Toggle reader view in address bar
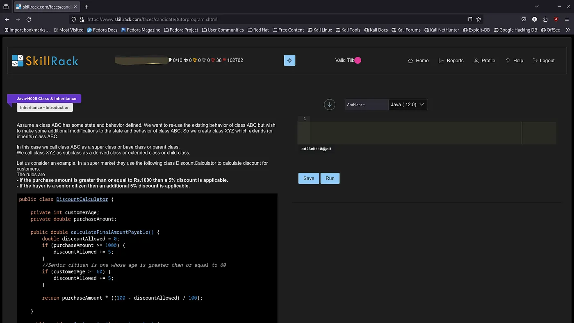Screen dimensions: 574x323 pyautogui.click(x=470, y=19)
